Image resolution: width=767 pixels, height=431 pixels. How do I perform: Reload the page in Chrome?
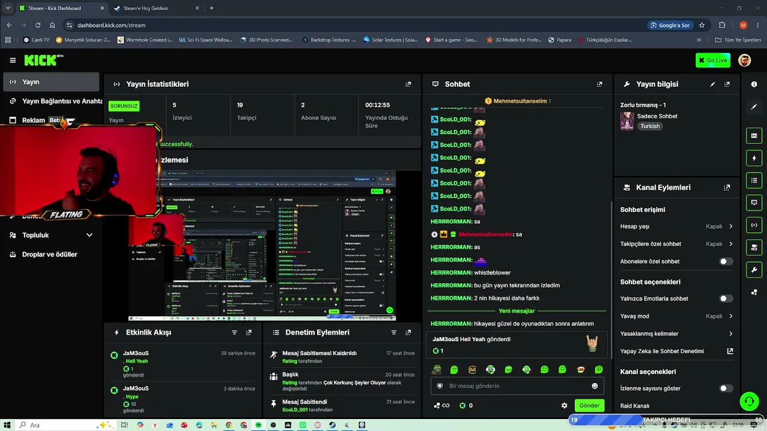tap(38, 25)
